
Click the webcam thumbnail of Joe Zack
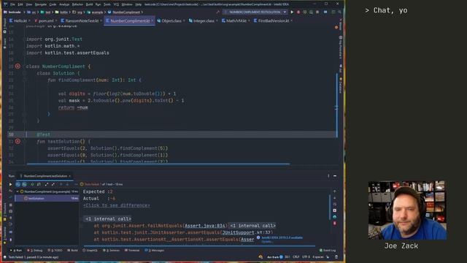[407, 210]
